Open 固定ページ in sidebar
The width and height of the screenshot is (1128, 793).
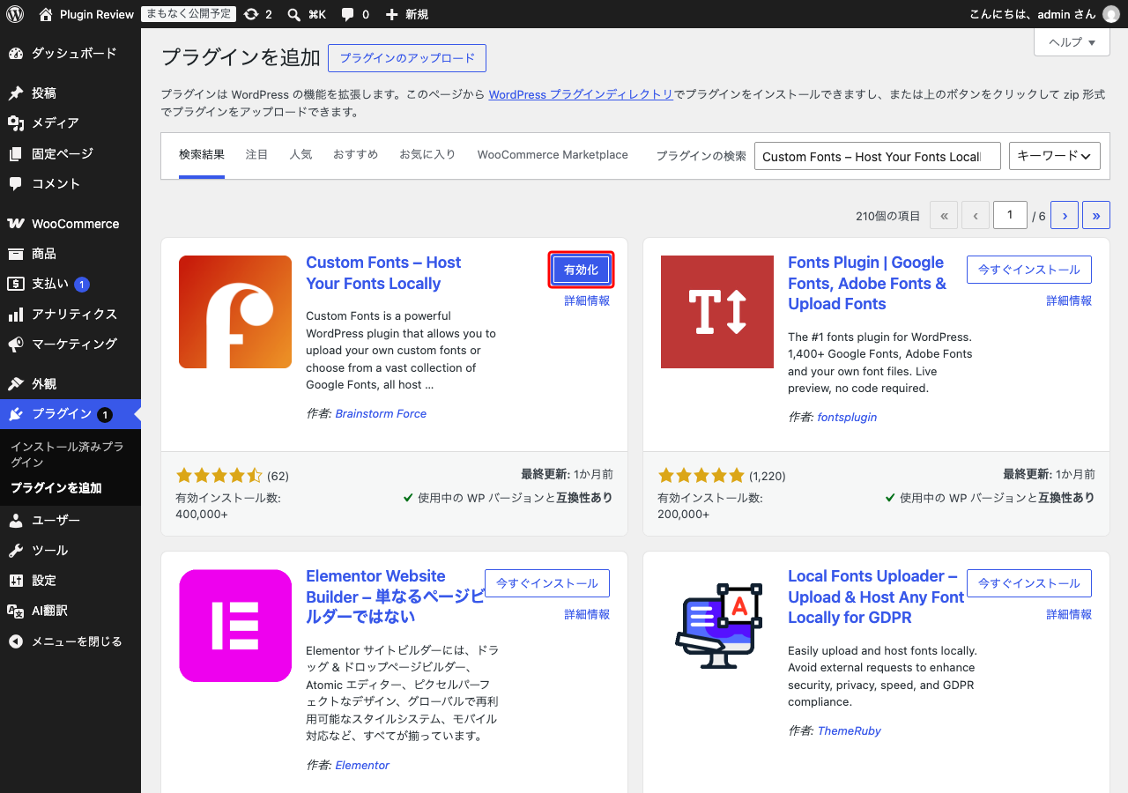(x=70, y=153)
